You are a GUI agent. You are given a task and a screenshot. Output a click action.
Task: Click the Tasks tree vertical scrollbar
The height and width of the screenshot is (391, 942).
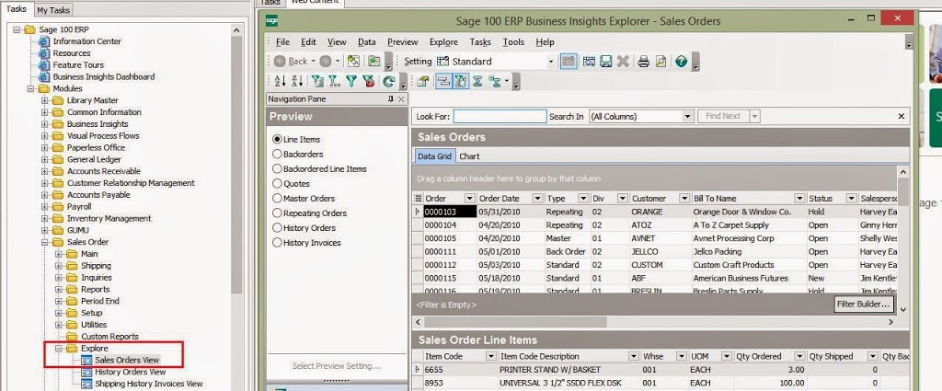tap(236, 165)
